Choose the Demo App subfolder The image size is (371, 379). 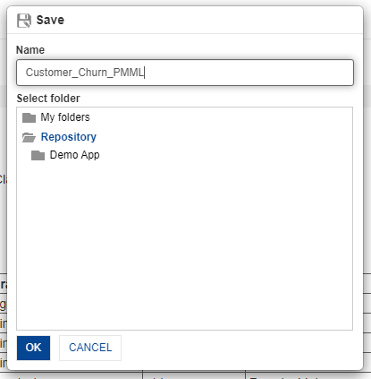point(74,155)
